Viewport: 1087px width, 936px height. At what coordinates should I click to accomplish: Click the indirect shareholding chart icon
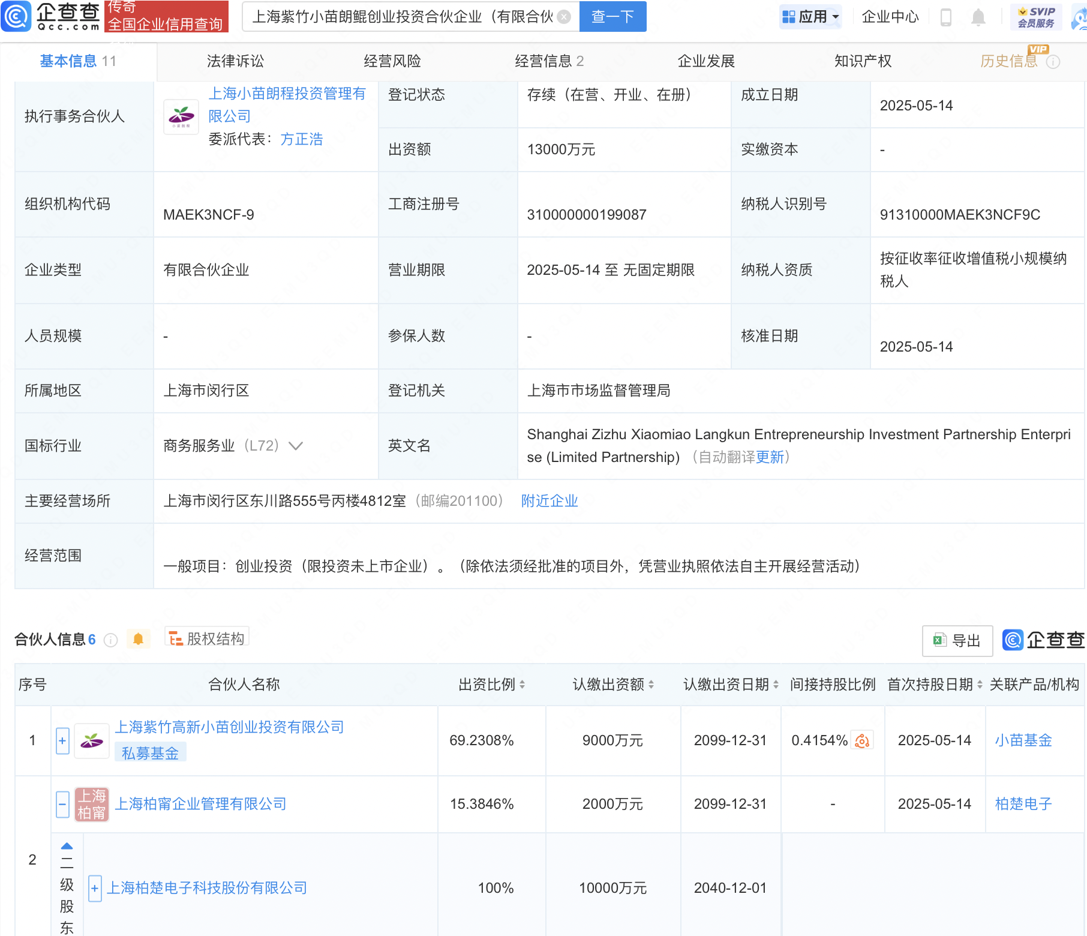863,740
